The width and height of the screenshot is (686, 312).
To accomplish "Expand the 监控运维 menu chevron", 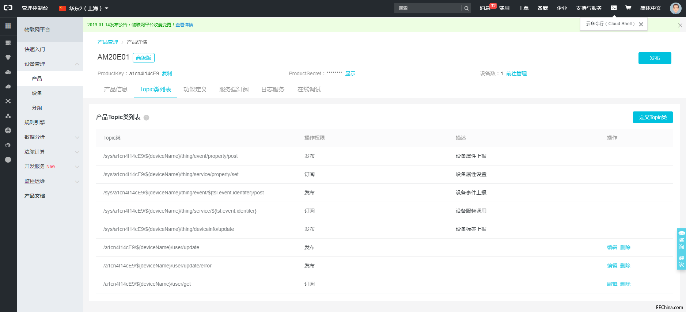I will coord(77,182).
